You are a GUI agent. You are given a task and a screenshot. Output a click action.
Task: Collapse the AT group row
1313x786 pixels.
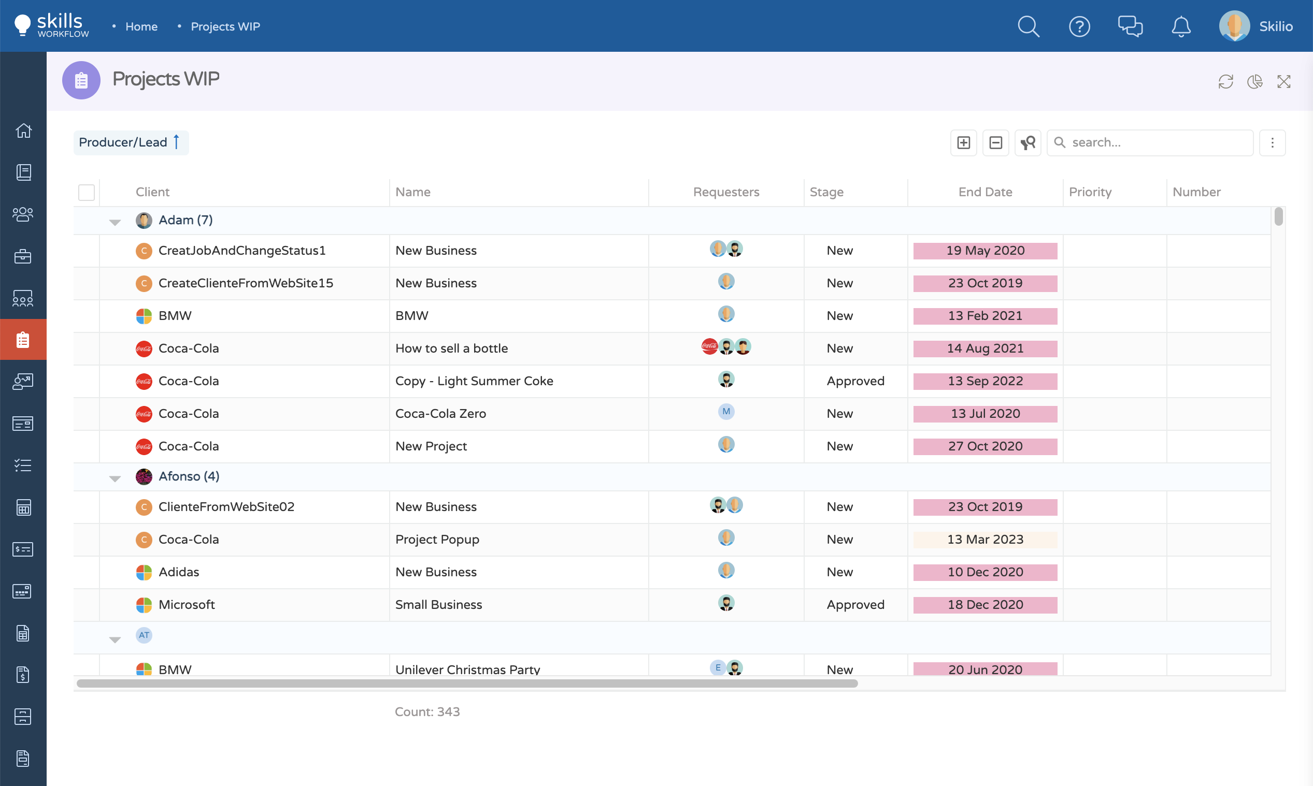click(x=115, y=639)
